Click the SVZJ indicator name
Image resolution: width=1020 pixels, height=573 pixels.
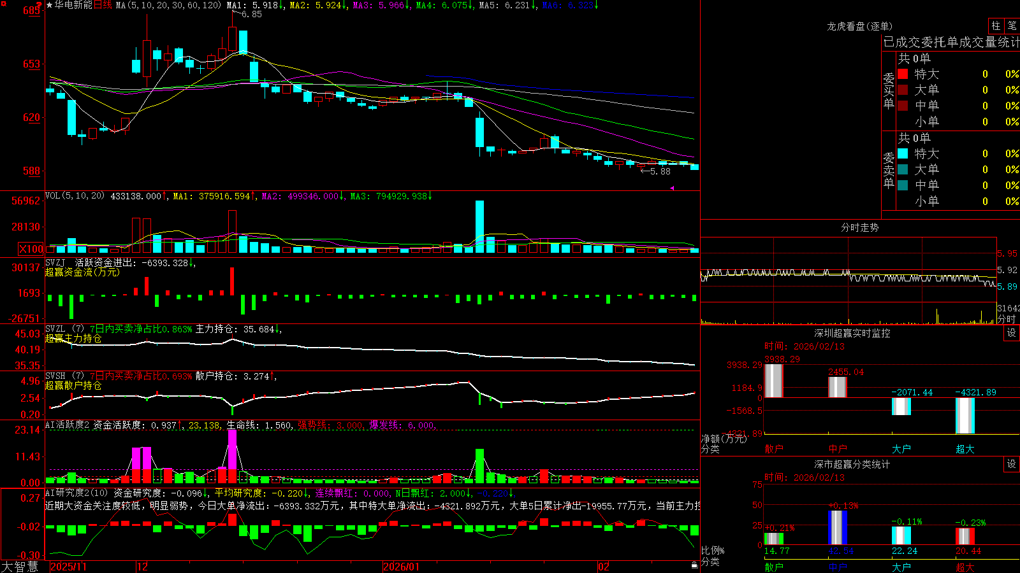pyautogui.click(x=55, y=262)
